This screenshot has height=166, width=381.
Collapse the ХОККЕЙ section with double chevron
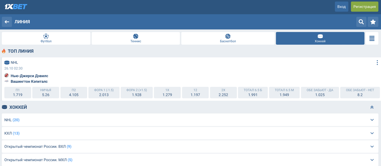[x=372, y=107]
